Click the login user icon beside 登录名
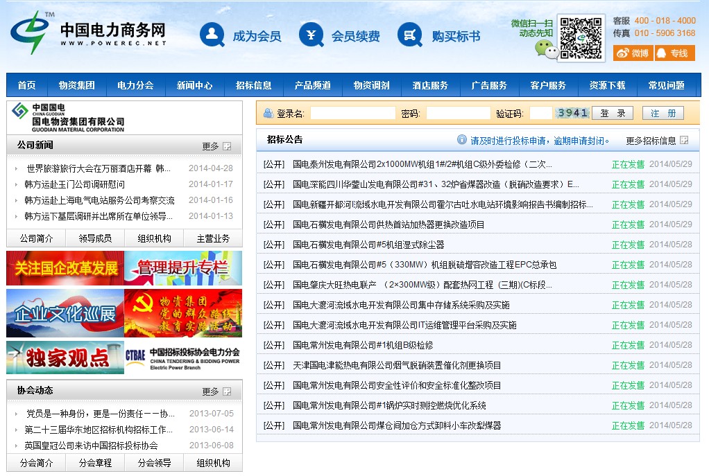709x476 pixels. (268, 113)
